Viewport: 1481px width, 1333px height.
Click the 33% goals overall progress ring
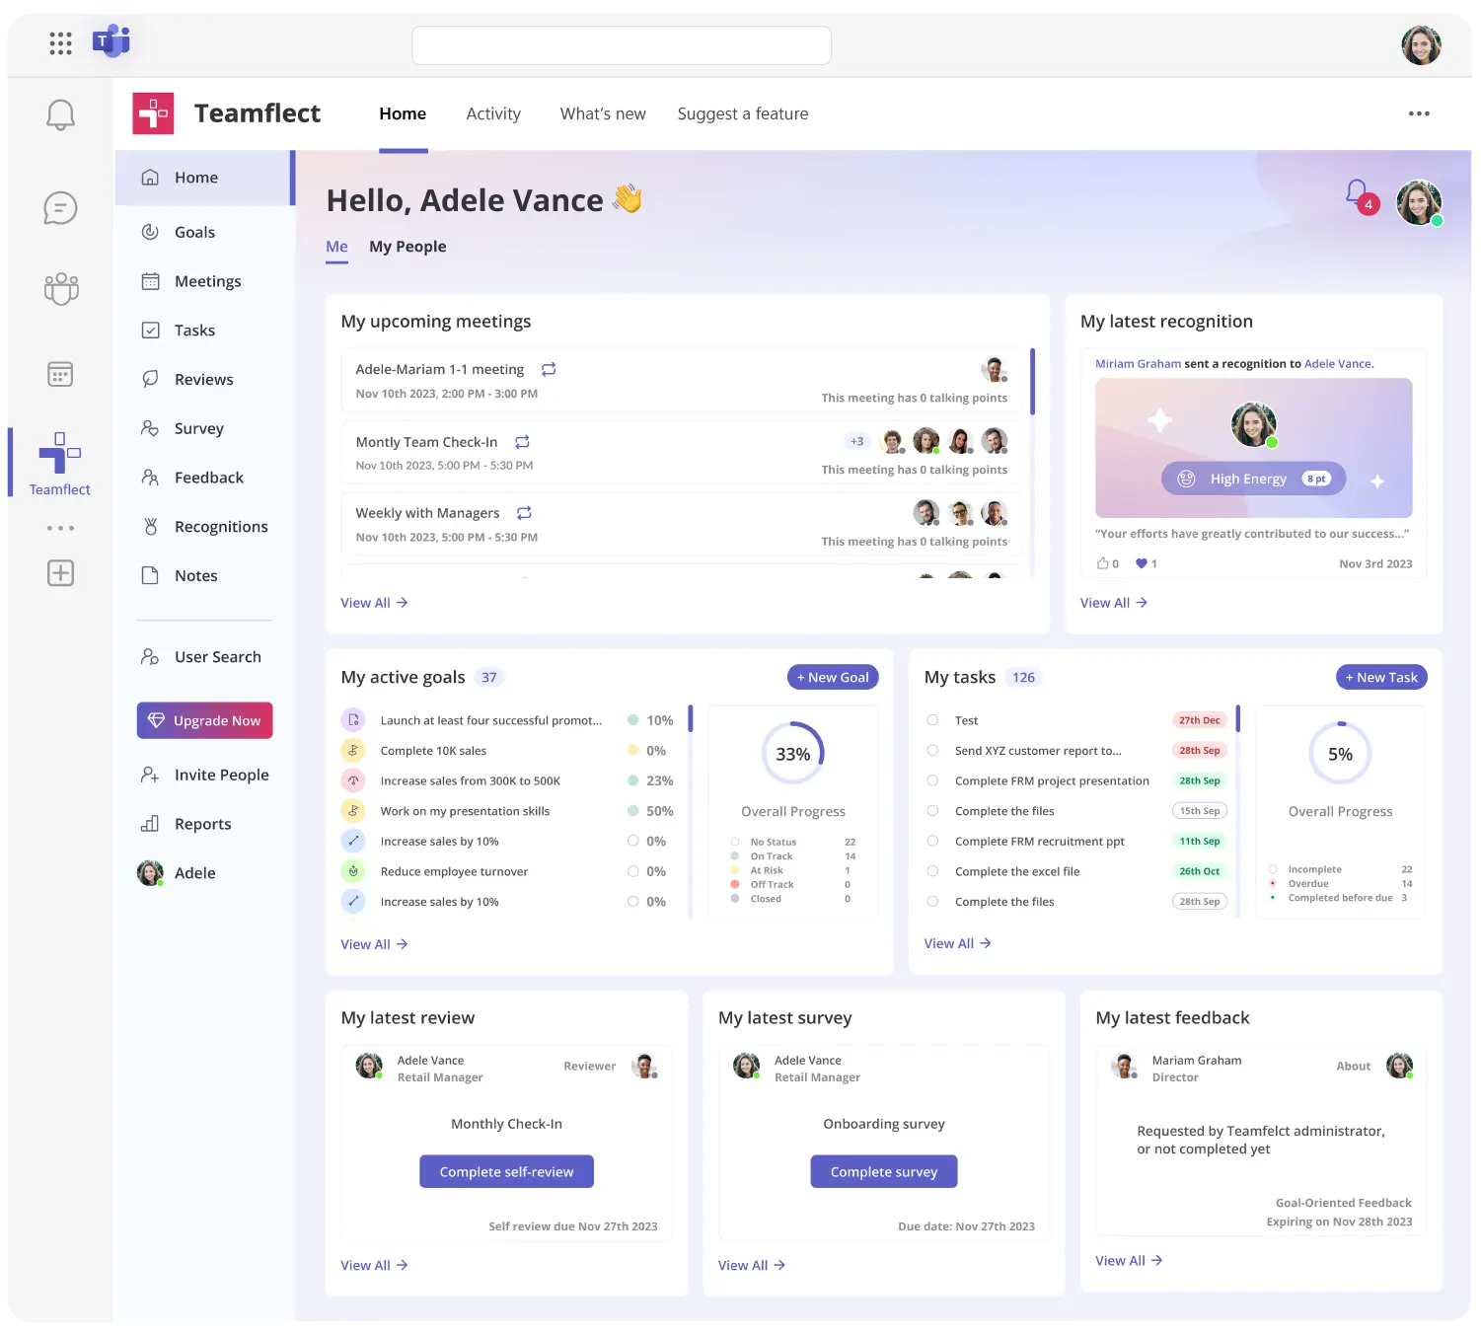pyautogui.click(x=793, y=754)
